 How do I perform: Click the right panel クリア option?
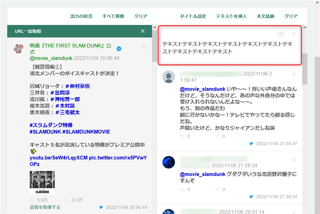coord(291,16)
